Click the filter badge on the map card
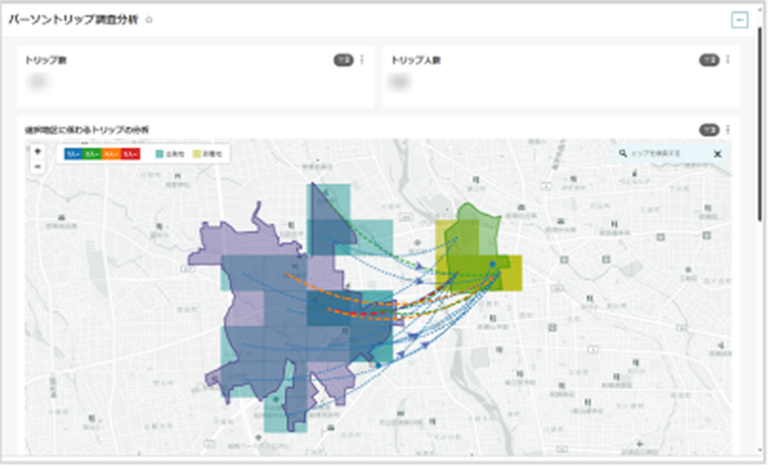The height and width of the screenshot is (470, 768). 708,130
